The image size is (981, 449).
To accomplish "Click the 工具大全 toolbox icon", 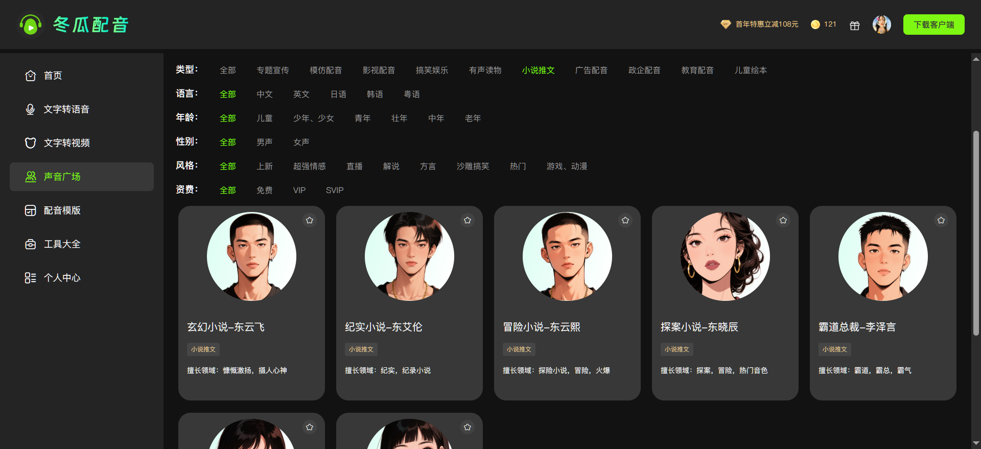I will [31, 244].
